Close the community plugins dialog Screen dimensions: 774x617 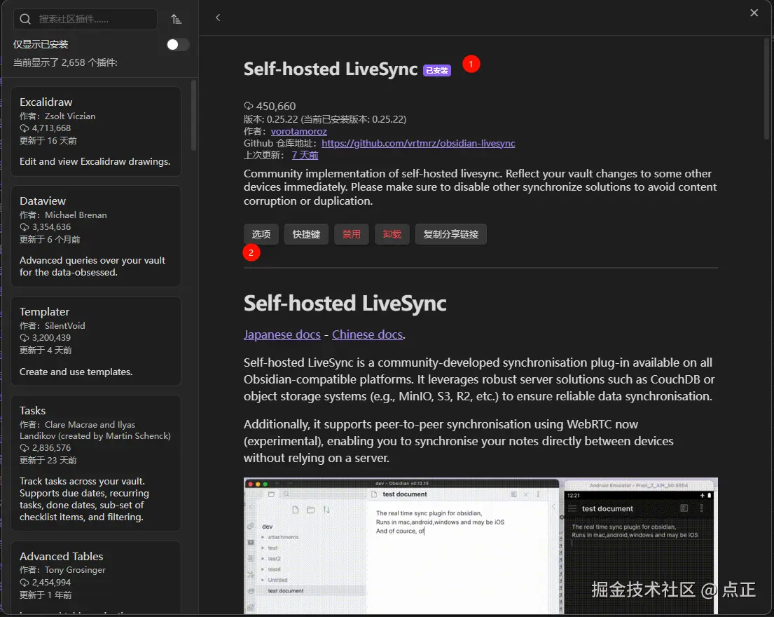[x=754, y=13]
